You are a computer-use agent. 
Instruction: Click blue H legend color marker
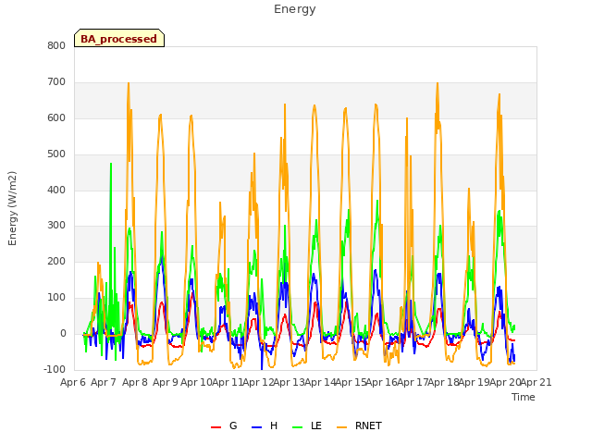point(256,427)
